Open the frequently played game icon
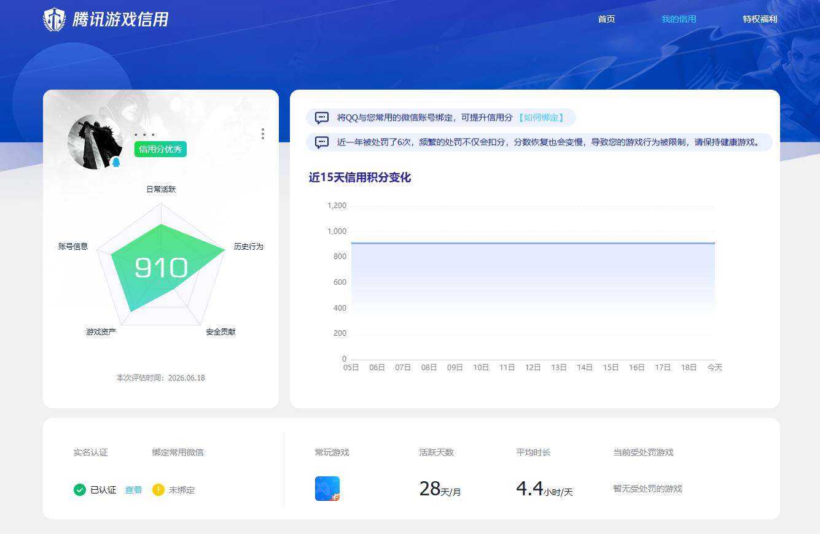Screen dimensions: 820x534 click(327, 489)
